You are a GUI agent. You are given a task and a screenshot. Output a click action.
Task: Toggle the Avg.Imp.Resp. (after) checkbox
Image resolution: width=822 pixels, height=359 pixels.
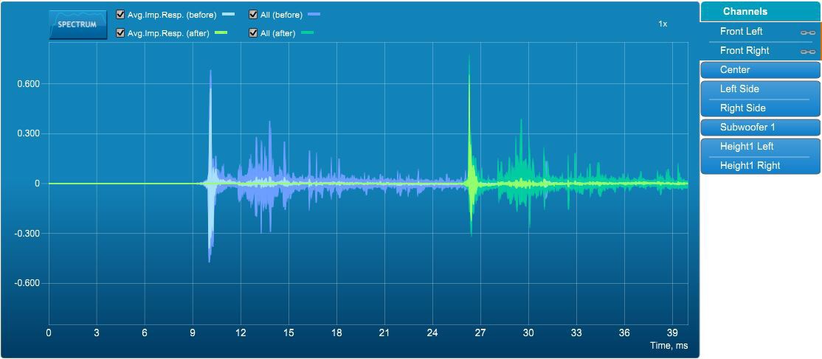click(x=121, y=33)
